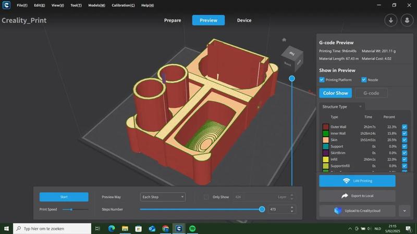Click the volume icon in the system tray
Screen dimensions: 417x234
tap(369, 229)
